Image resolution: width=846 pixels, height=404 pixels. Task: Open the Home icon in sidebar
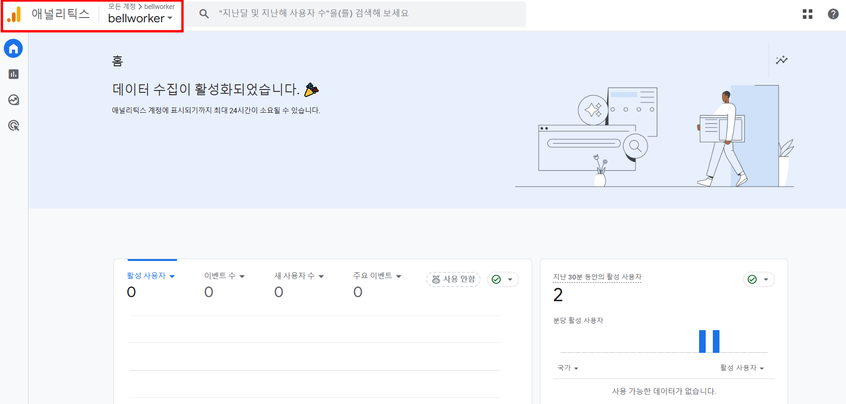13,48
